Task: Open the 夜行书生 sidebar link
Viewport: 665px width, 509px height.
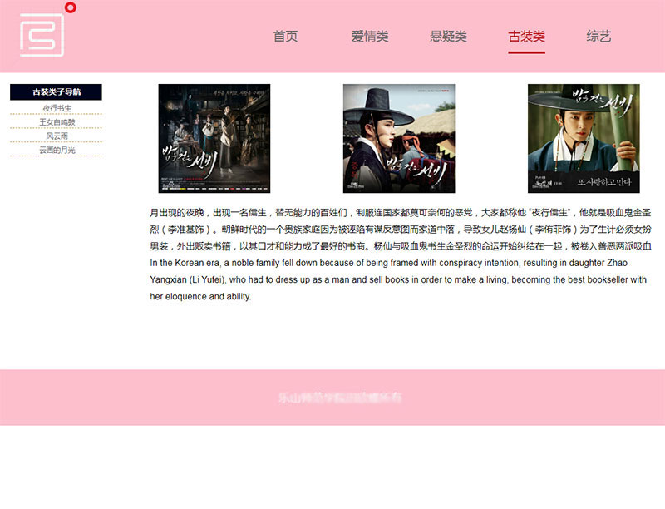Action: pyautogui.click(x=57, y=108)
